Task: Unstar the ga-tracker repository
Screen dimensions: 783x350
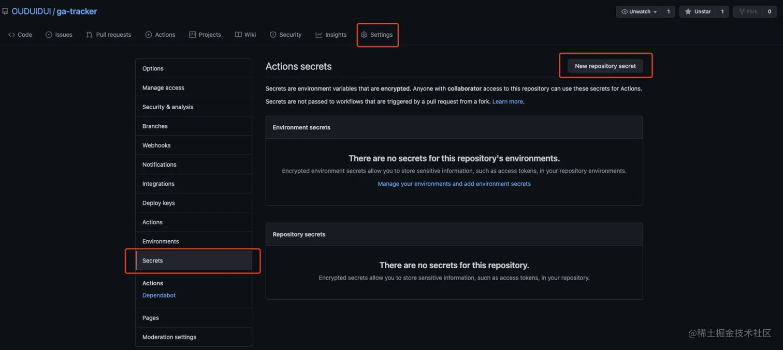Action: (x=698, y=11)
